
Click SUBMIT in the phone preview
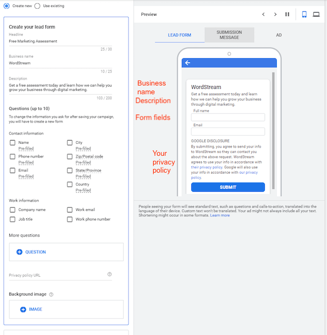coord(228,187)
